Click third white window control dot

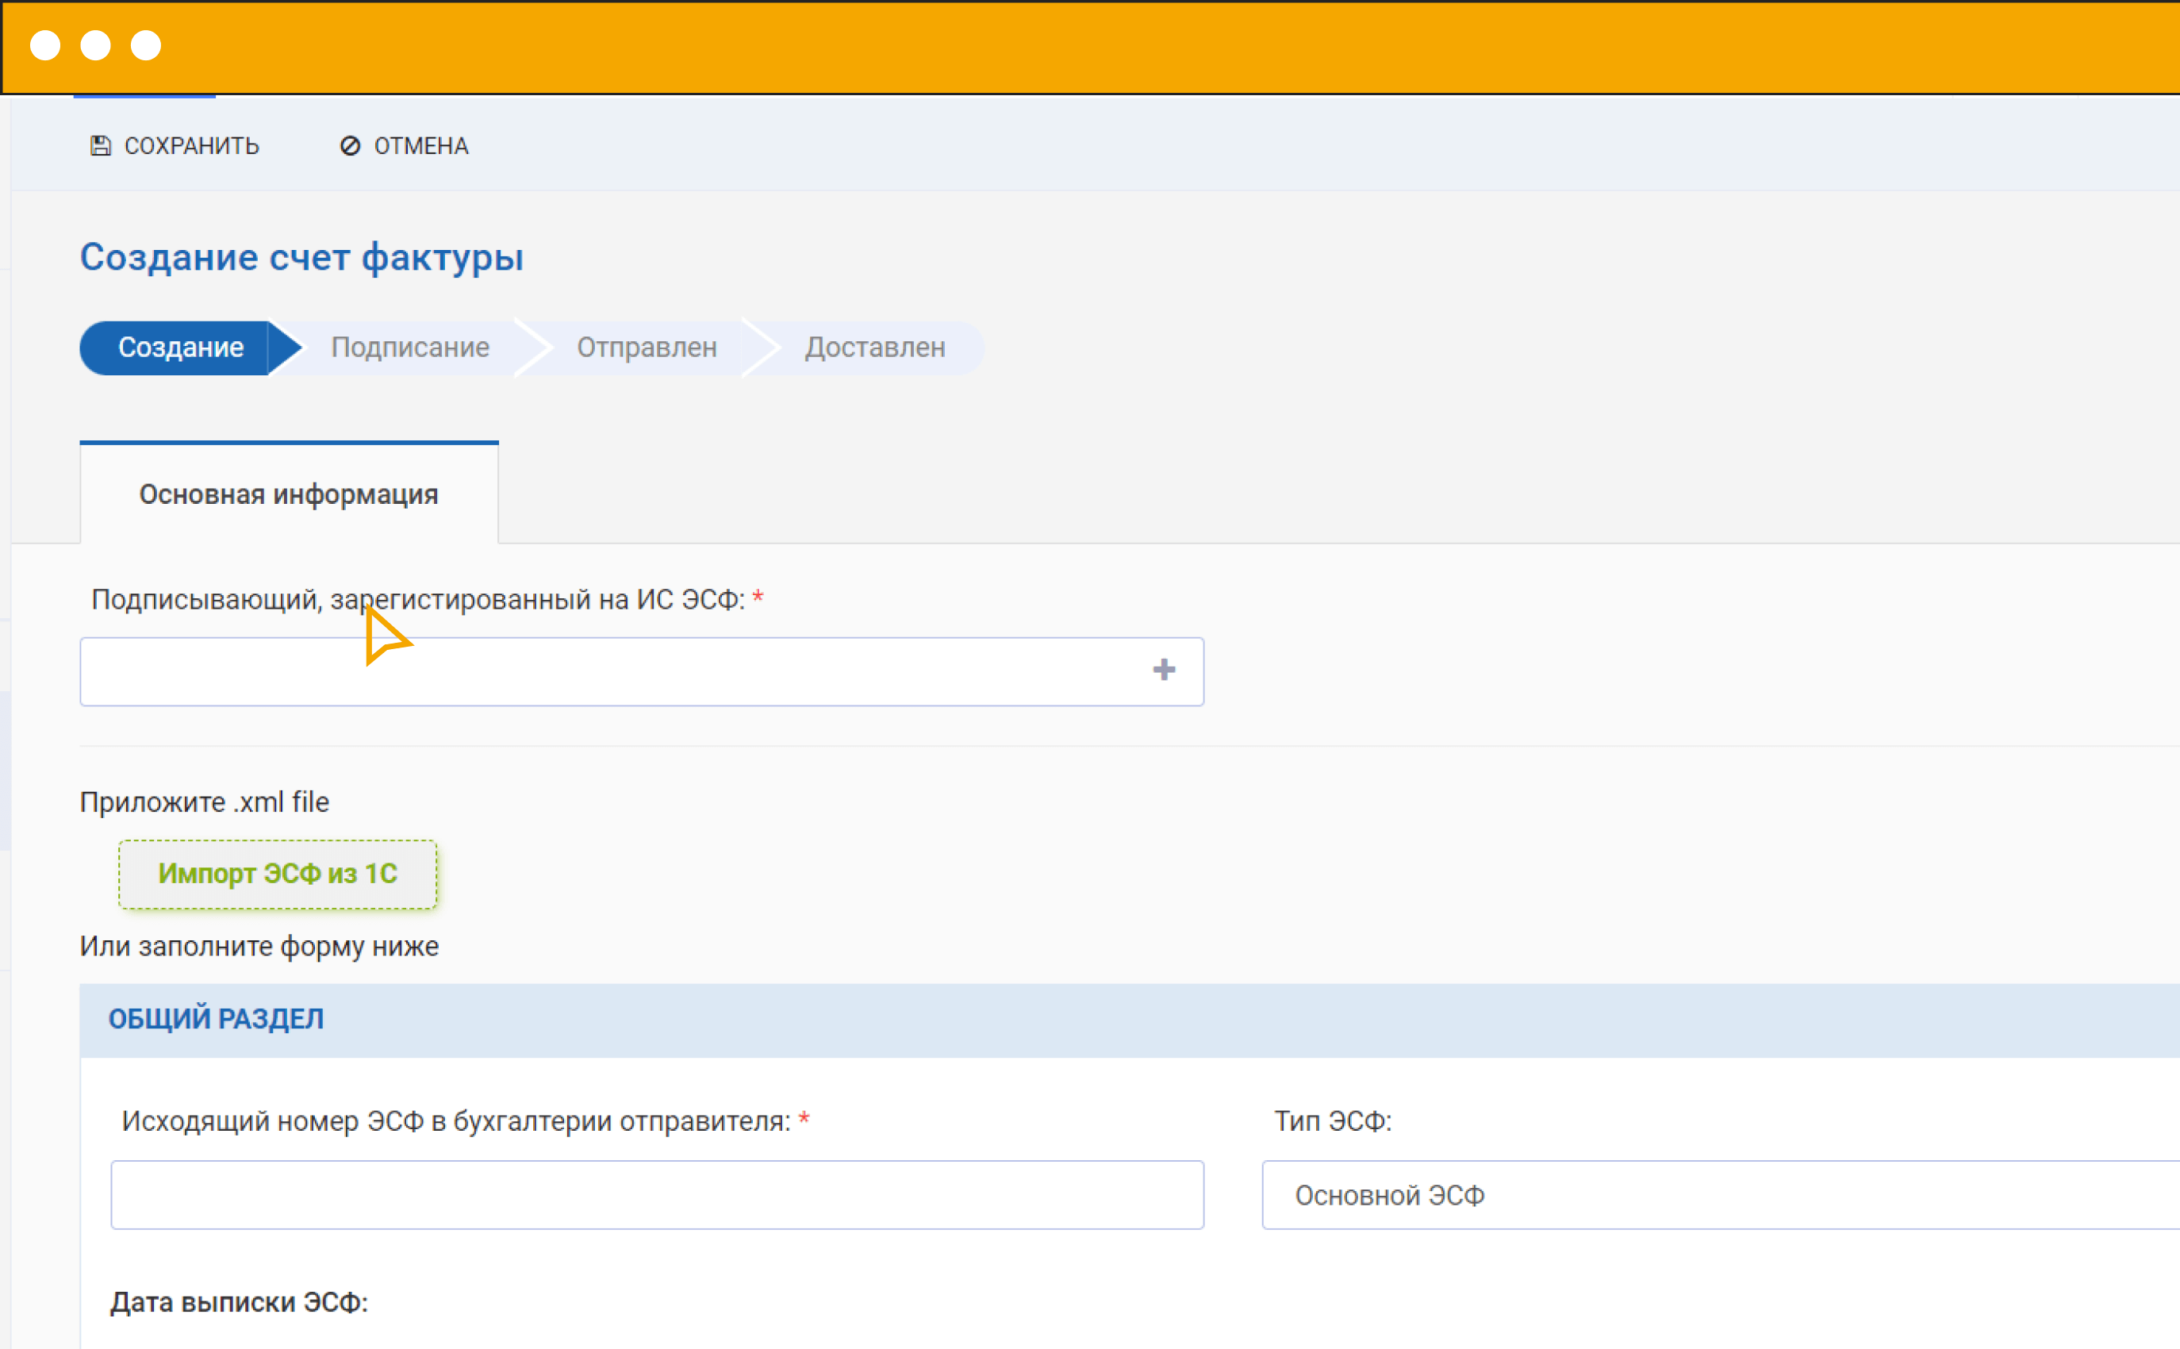[146, 44]
